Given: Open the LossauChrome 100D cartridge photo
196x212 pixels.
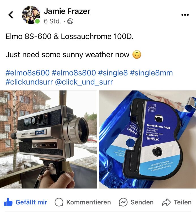Looking at the screenshot, I should [147, 139].
